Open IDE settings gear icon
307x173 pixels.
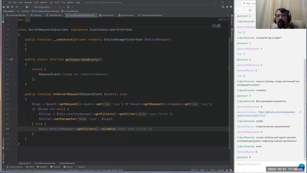point(227,7)
